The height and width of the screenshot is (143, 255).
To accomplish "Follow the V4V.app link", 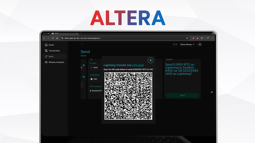I will click(x=137, y=65).
